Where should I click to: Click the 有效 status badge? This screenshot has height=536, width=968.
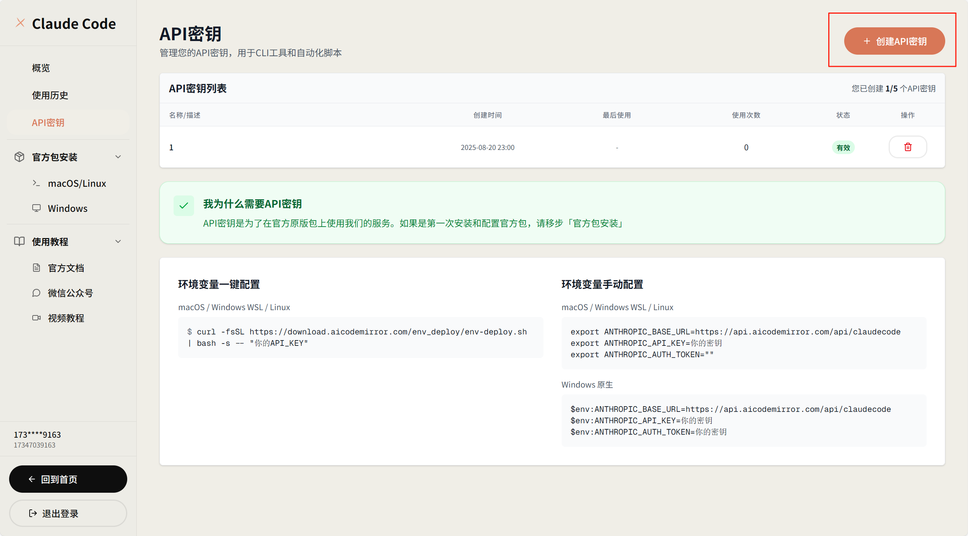[x=843, y=147]
